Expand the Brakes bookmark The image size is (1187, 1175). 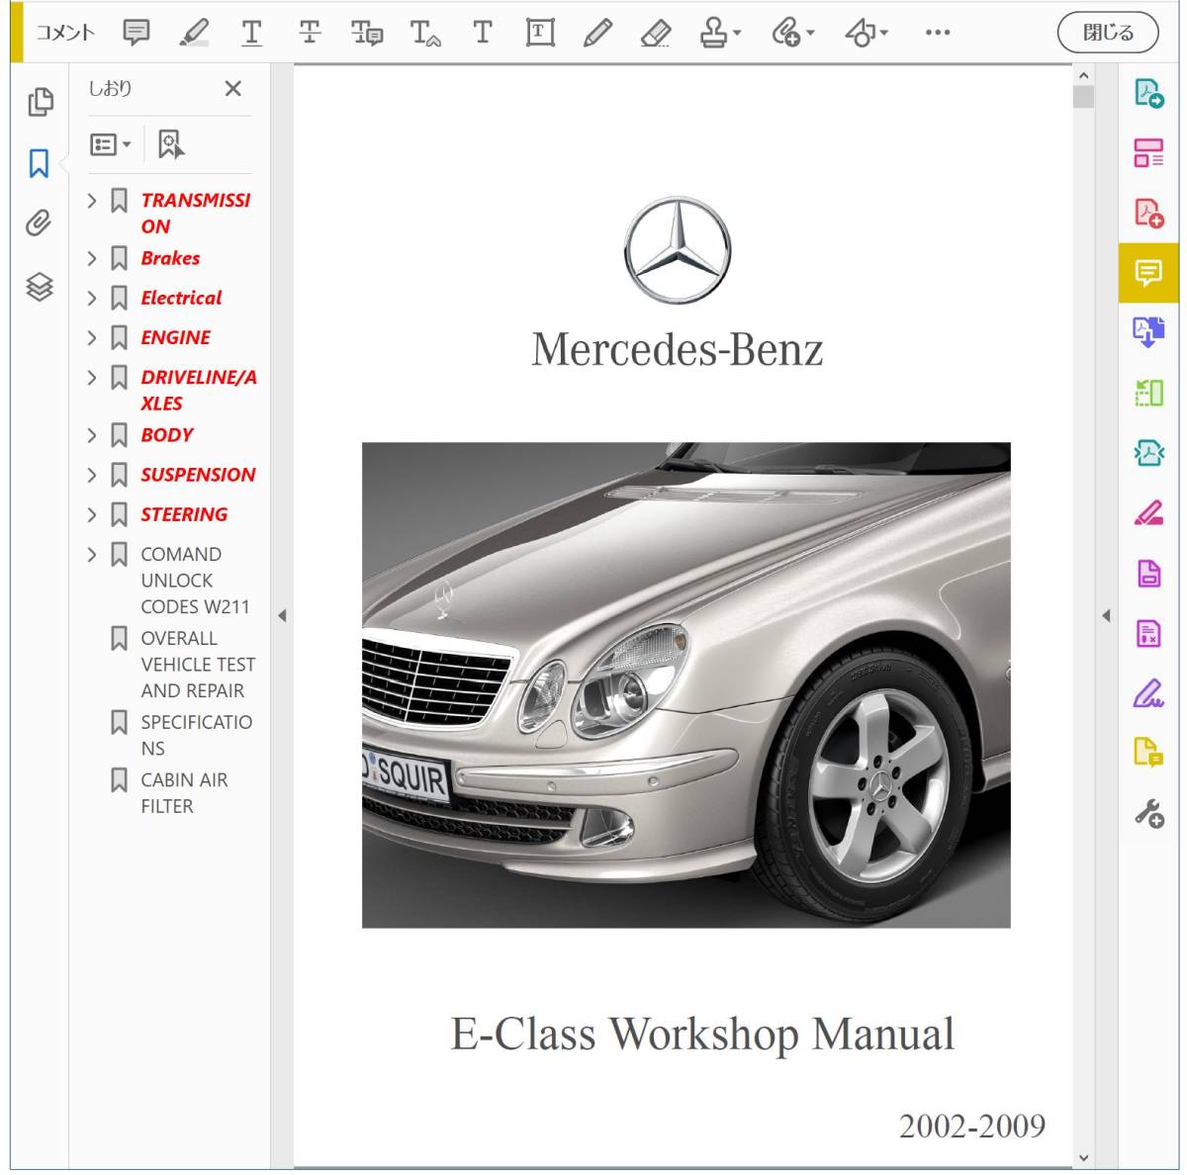[x=92, y=258]
